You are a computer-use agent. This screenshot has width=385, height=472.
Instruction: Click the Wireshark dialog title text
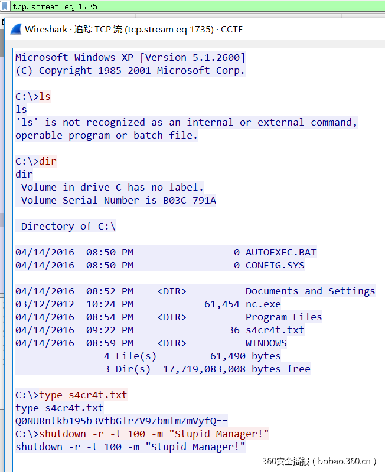[133, 29]
